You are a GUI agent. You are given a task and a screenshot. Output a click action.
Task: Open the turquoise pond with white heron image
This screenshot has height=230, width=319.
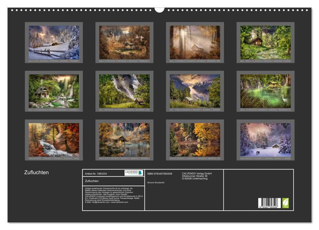265,91
